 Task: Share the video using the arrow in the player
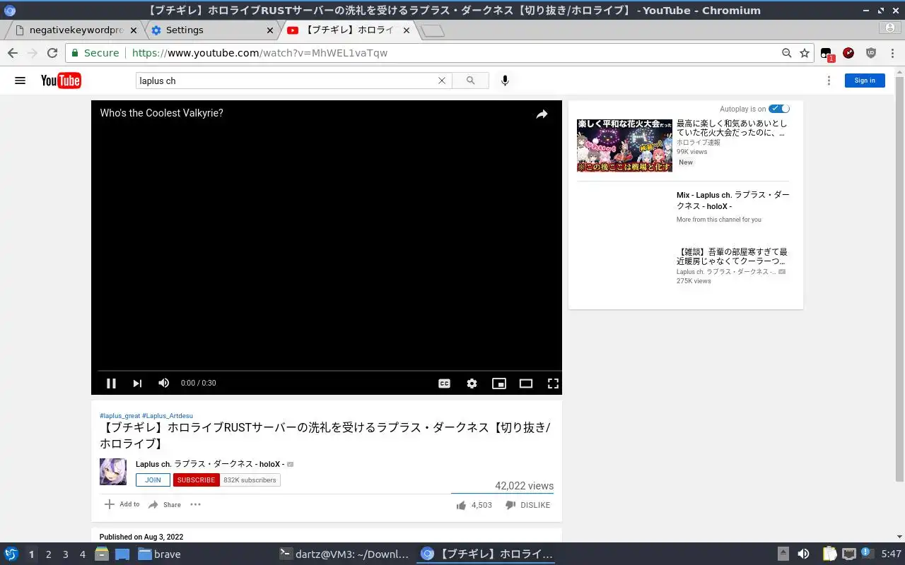pyautogui.click(x=542, y=114)
